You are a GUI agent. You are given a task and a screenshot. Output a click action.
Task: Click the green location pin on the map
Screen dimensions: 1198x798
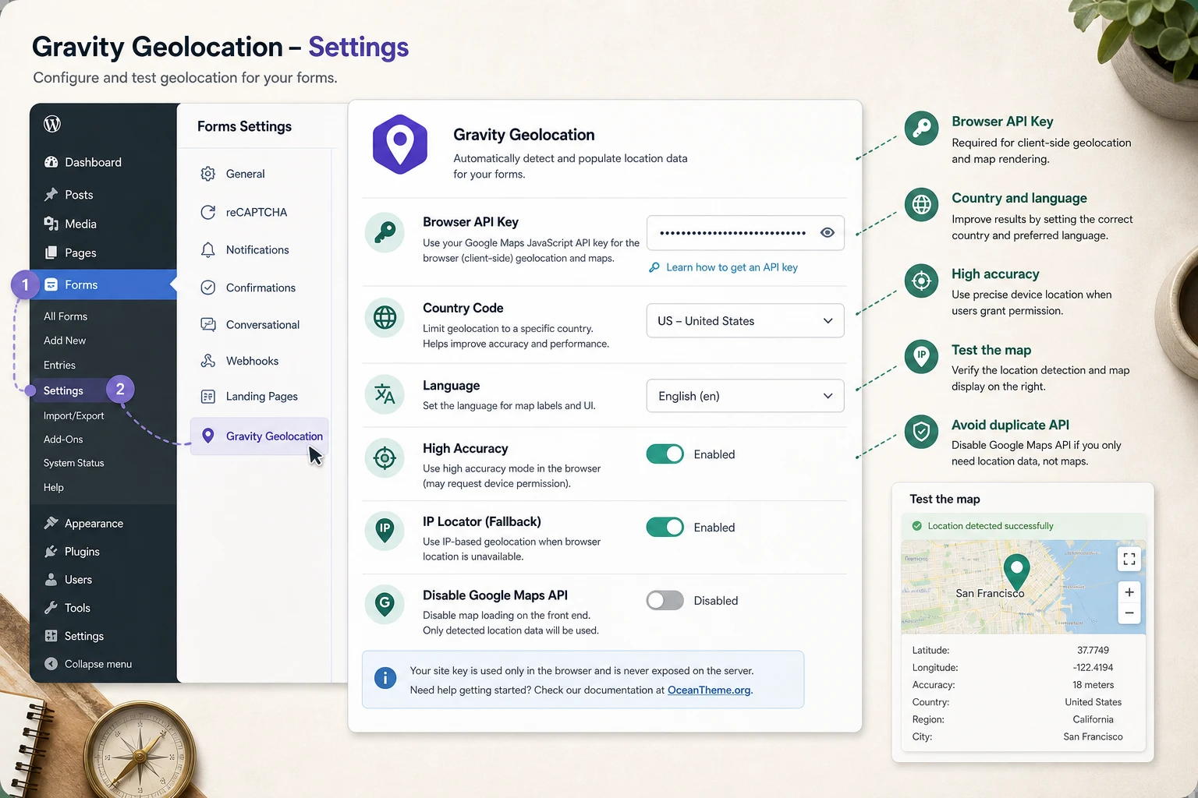1016,571
